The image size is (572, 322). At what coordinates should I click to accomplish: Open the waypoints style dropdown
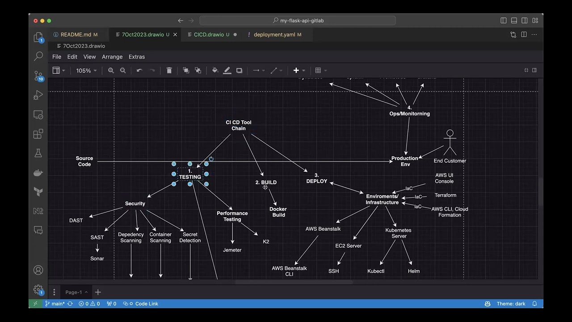tap(277, 71)
